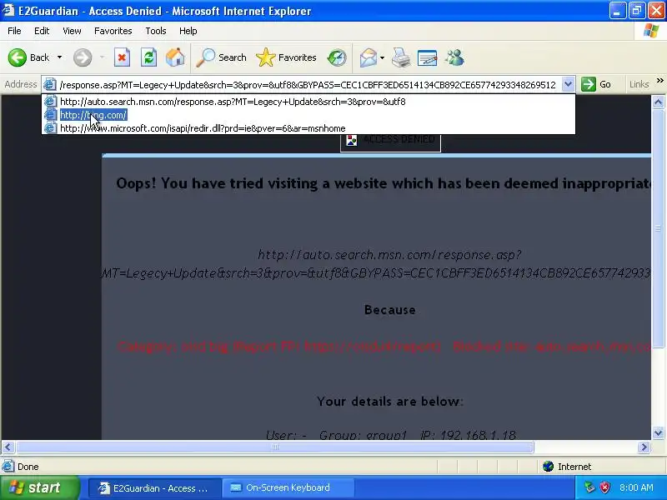Open the Search pane
The image size is (667, 500).
[221, 57]
